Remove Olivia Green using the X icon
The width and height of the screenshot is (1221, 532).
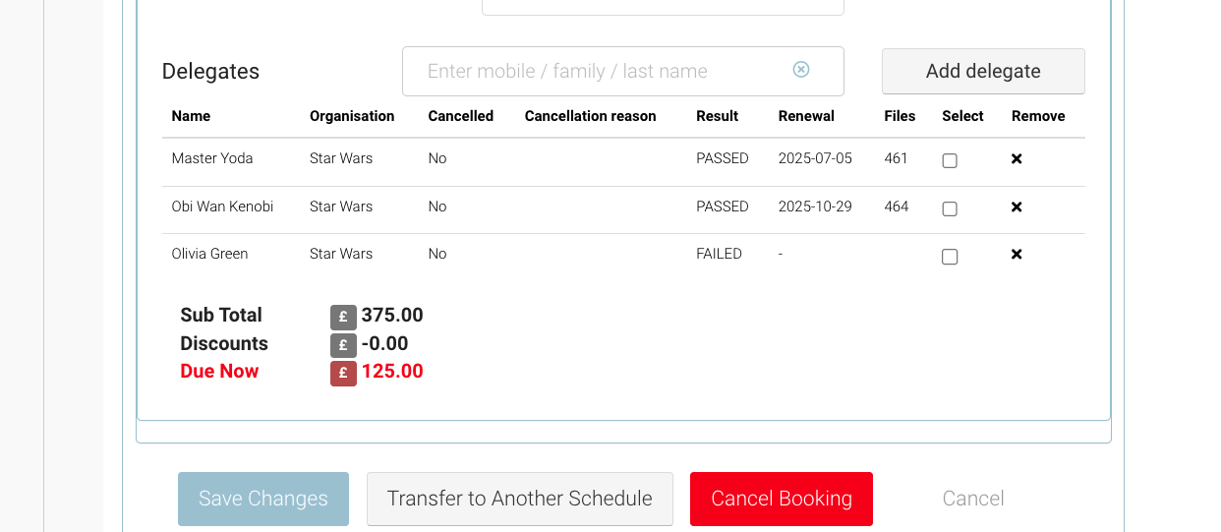pos(1017,255)
